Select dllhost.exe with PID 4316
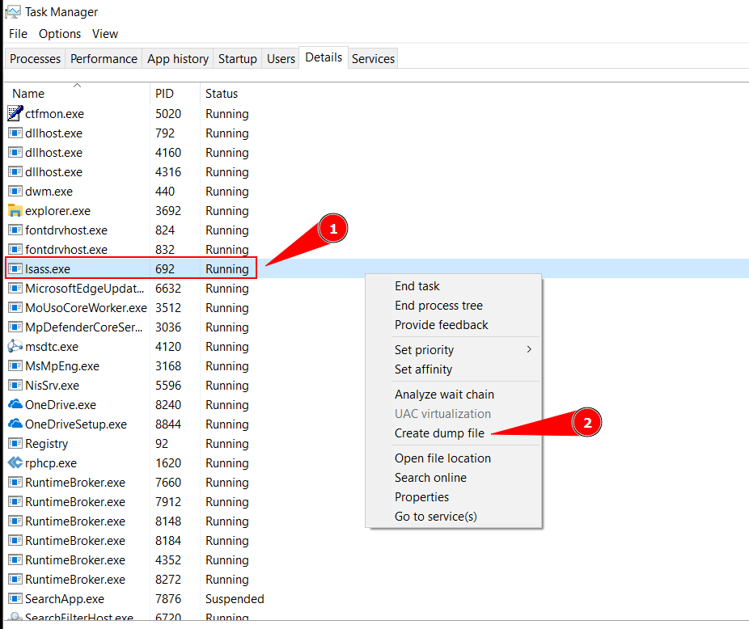 click(53, 172)
